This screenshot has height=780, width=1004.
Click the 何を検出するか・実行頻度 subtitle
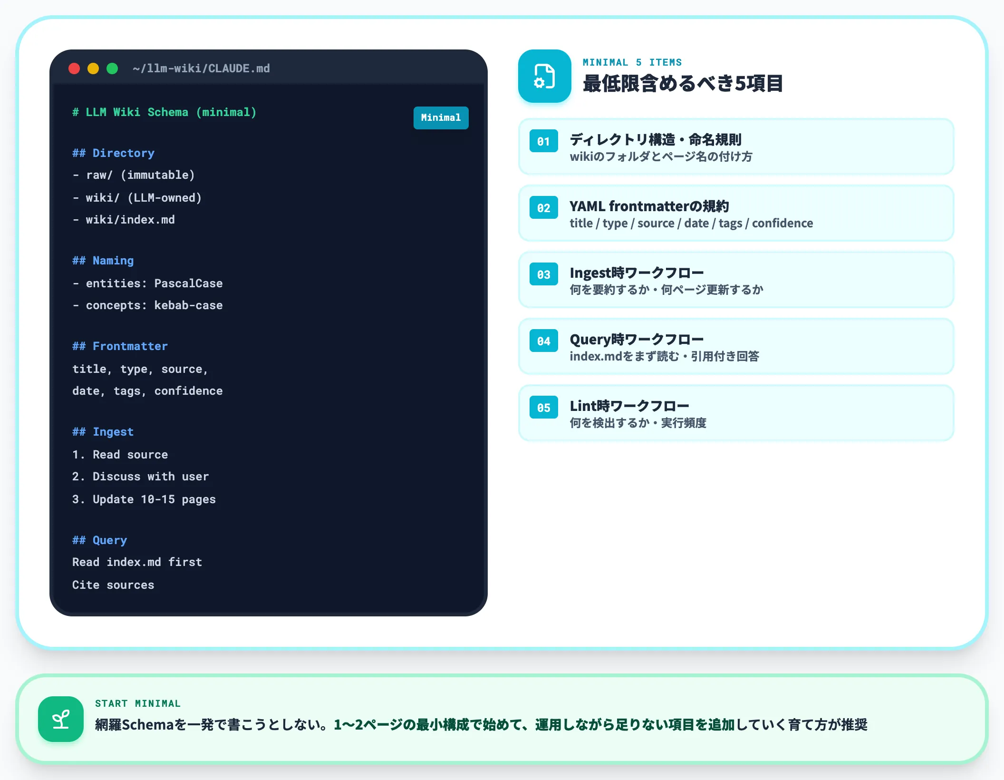638,423
